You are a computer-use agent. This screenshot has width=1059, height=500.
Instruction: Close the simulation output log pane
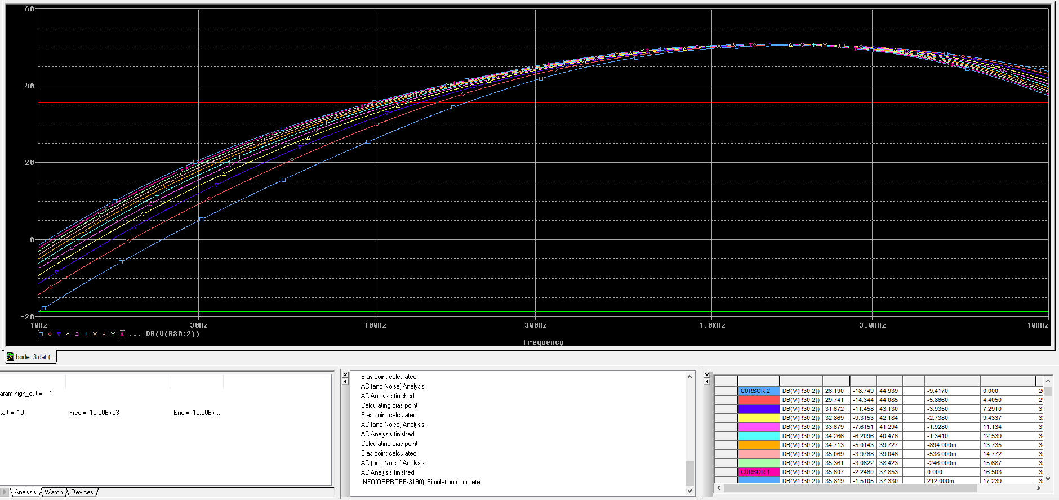(x=345, y=374)
